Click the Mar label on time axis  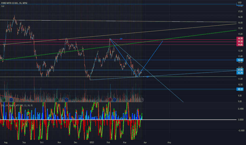point(125,142)
